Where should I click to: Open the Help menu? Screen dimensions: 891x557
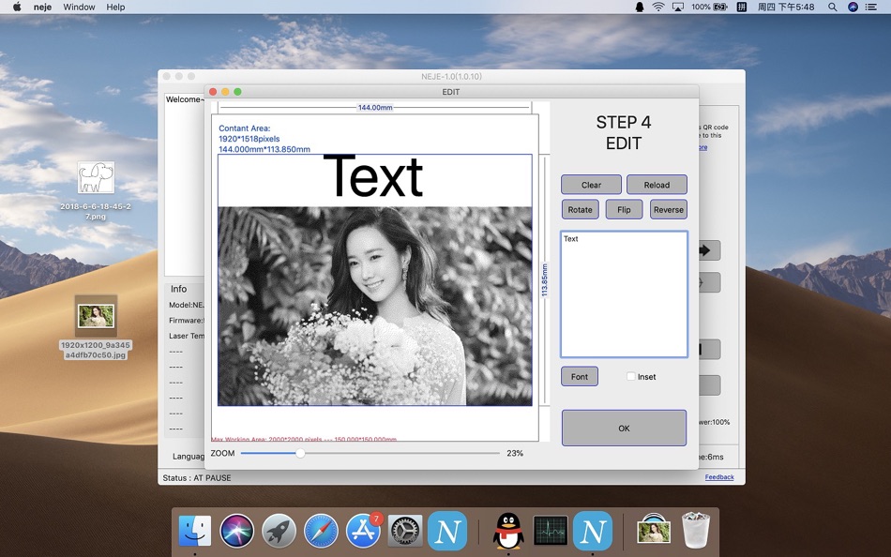115,7
